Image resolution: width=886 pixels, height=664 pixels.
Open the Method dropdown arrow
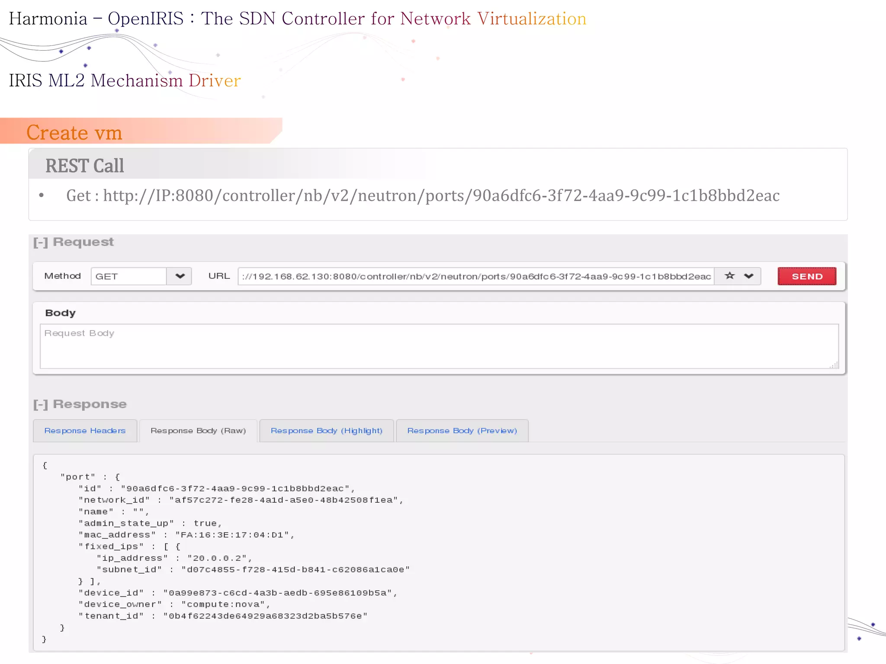[180, 276]
